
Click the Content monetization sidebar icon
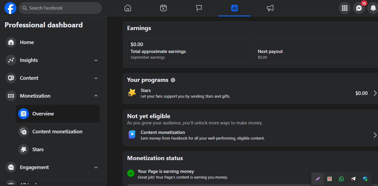pyautogui.click(x=23, y=132)
